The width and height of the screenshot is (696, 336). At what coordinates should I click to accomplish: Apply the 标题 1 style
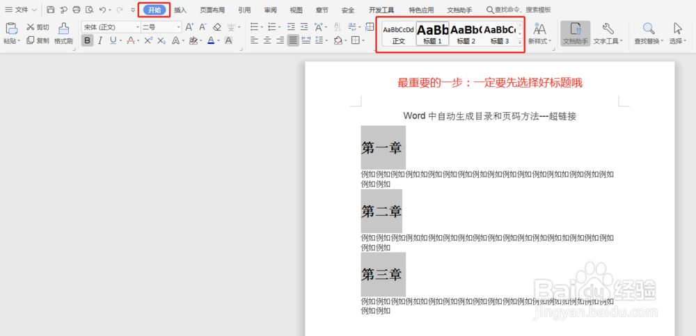[432, 34]
